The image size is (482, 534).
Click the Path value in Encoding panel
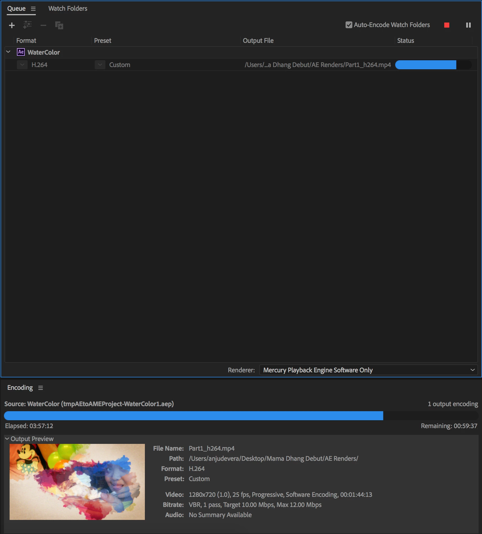click(273, 459)
